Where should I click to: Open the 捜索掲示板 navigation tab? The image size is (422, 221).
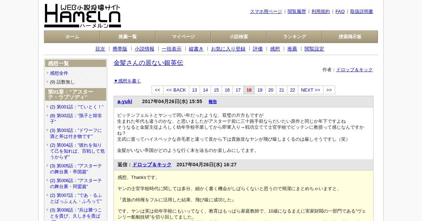(350, 37)
